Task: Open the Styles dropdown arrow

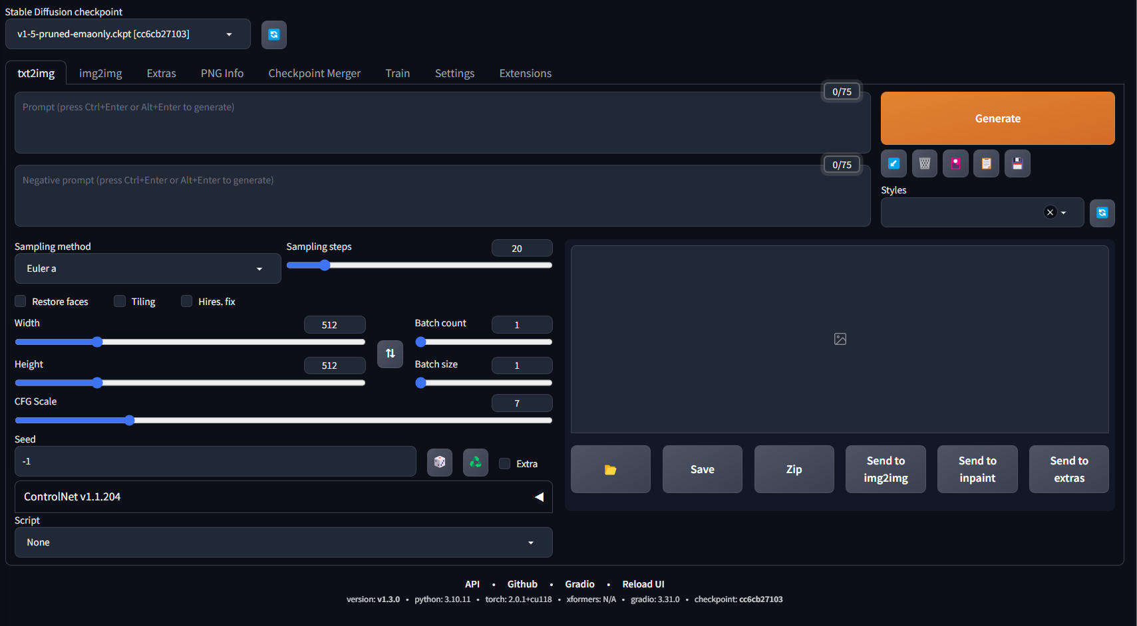Action: [1063, 213]
